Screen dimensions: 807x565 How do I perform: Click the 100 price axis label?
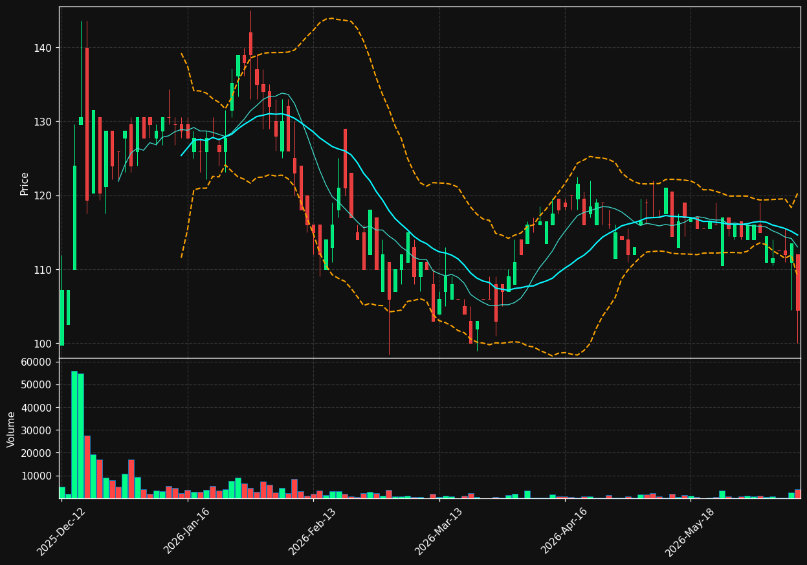44,343
